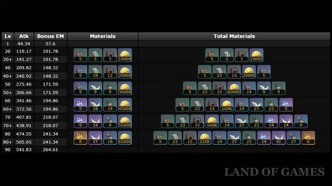
Task: Click the Bonus EM value 57.6
Action: tap(50, 44)
